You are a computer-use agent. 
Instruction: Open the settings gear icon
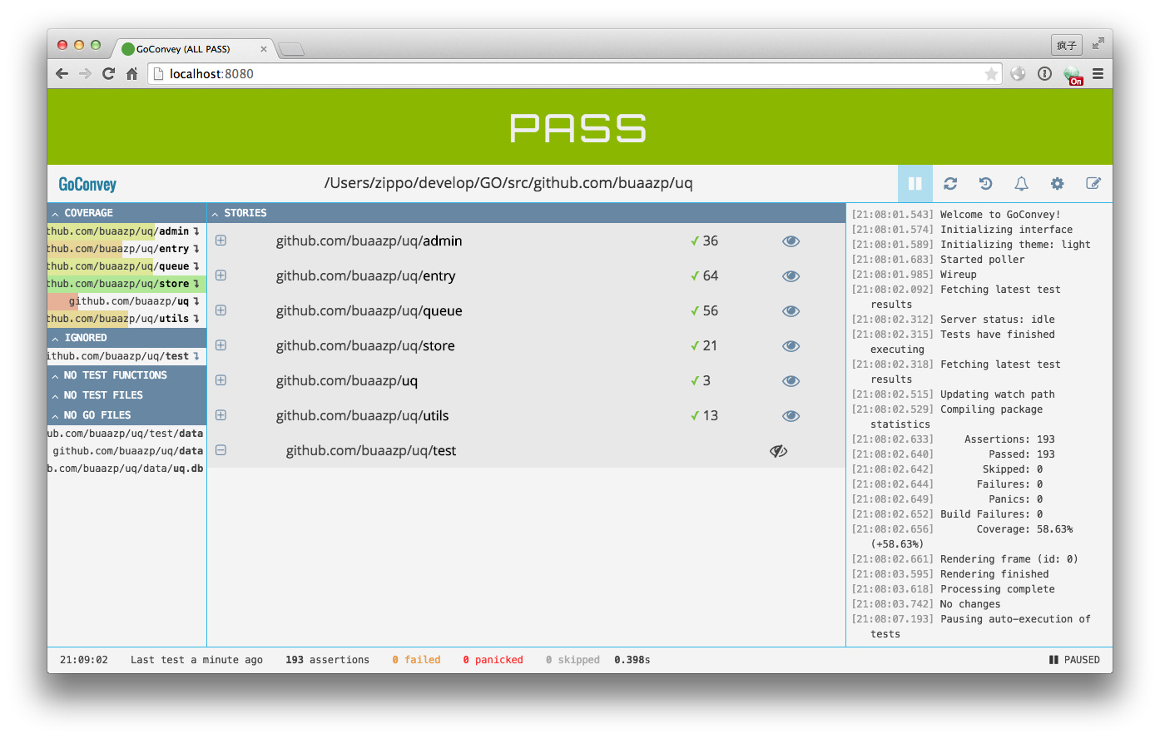click(x=1057, y=184)
